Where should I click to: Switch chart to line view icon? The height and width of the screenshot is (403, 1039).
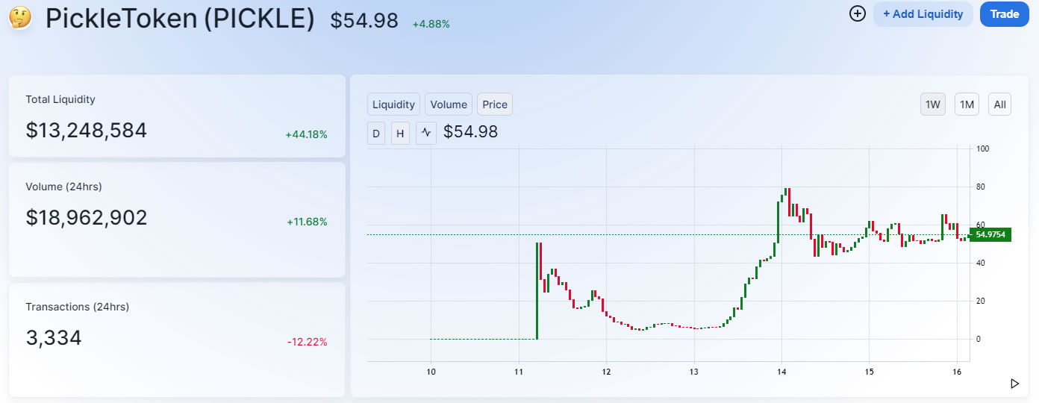click(426, 134)
